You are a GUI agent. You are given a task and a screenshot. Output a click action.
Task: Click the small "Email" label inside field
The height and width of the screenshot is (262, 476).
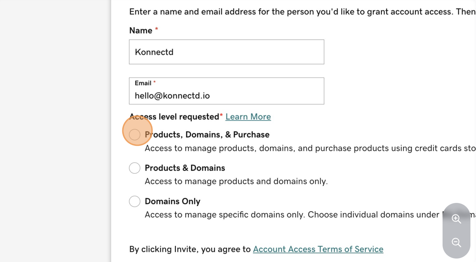pos(143,83)
